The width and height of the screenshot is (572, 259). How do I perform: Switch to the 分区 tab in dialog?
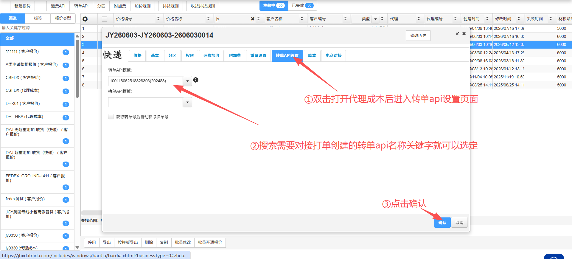pos(172,55)
